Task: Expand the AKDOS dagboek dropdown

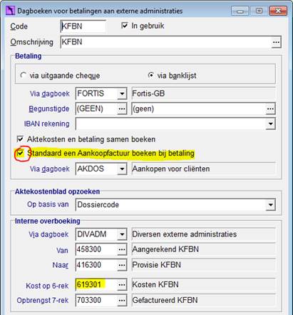Action: pyautogui.click(x=122, y=169)
